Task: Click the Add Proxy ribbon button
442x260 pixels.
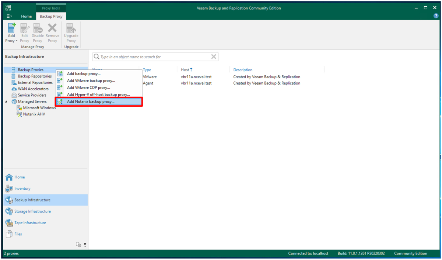Action: click(11, 33)
